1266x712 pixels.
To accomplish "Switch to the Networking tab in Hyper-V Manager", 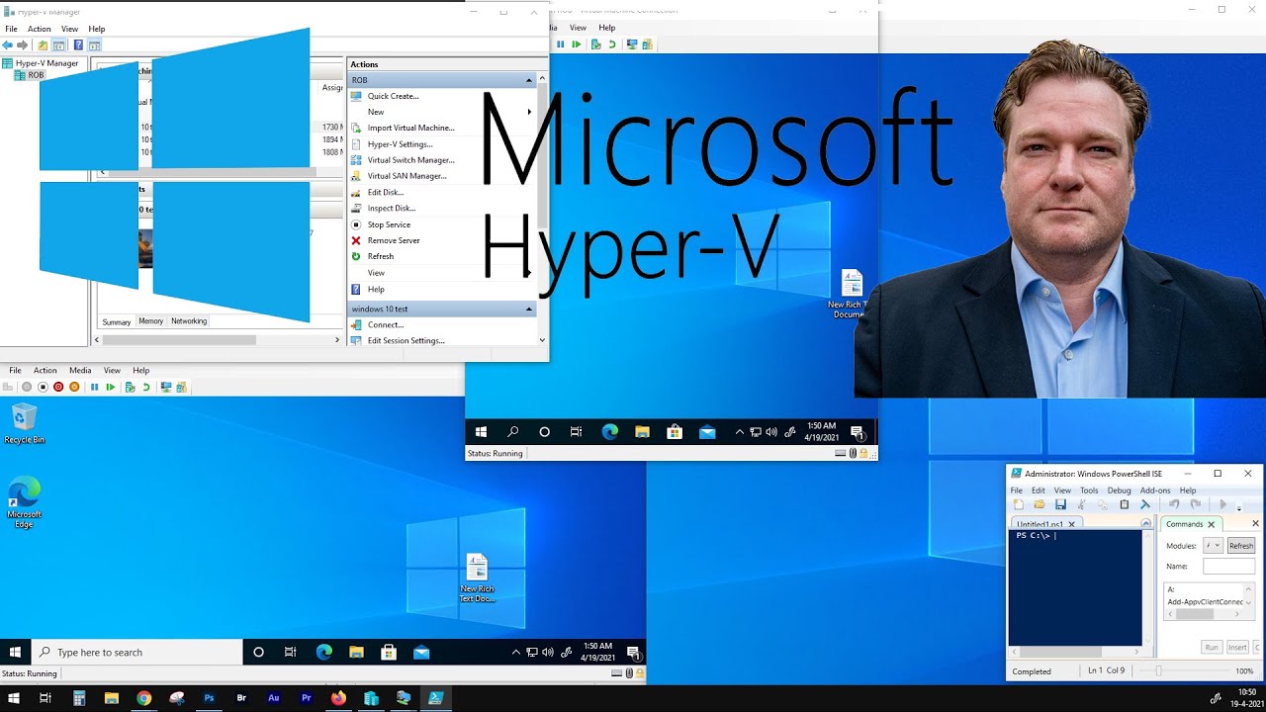I will pos(189,321).
